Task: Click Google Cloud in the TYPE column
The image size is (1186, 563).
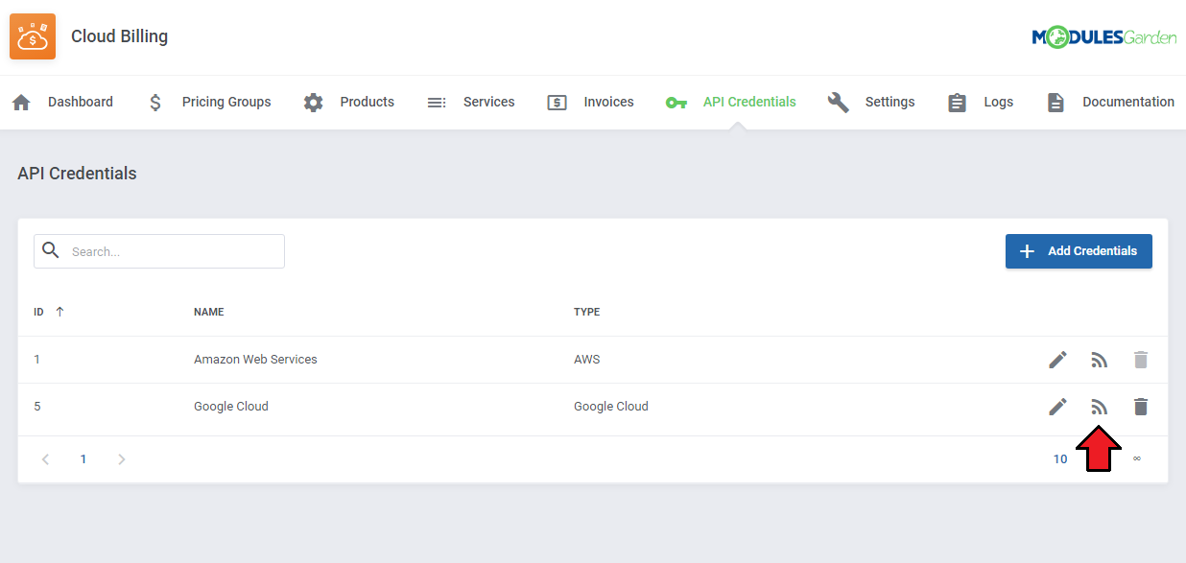Action: click(611, 407)
